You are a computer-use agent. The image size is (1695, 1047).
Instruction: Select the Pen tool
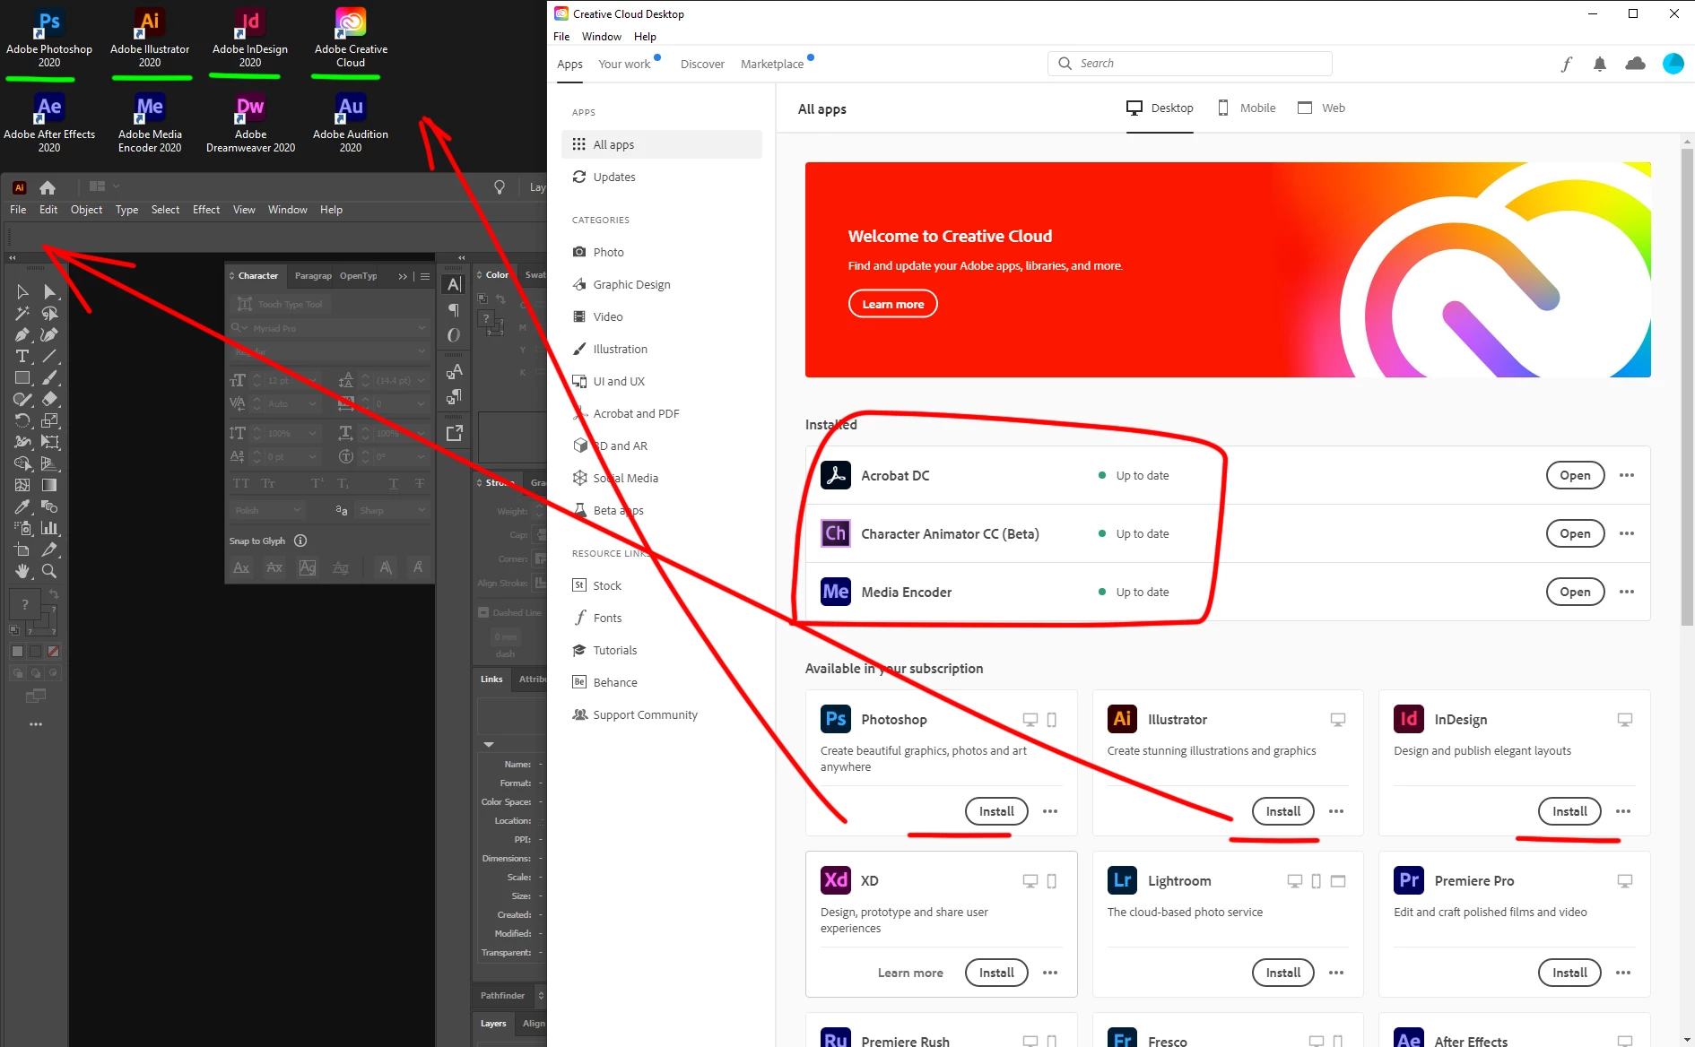coord(22,334)
